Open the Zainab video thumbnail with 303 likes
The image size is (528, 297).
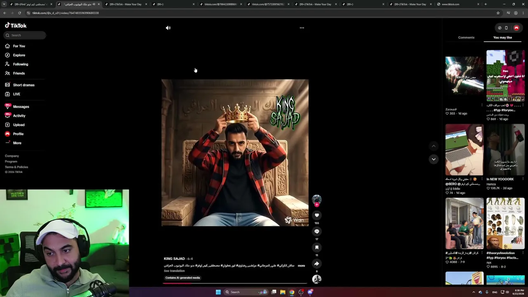click(464, 76)
